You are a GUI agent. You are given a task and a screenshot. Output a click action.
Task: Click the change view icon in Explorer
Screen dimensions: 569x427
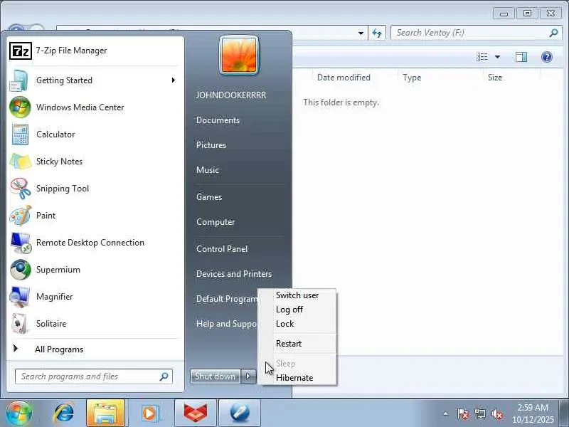[482, 57]
